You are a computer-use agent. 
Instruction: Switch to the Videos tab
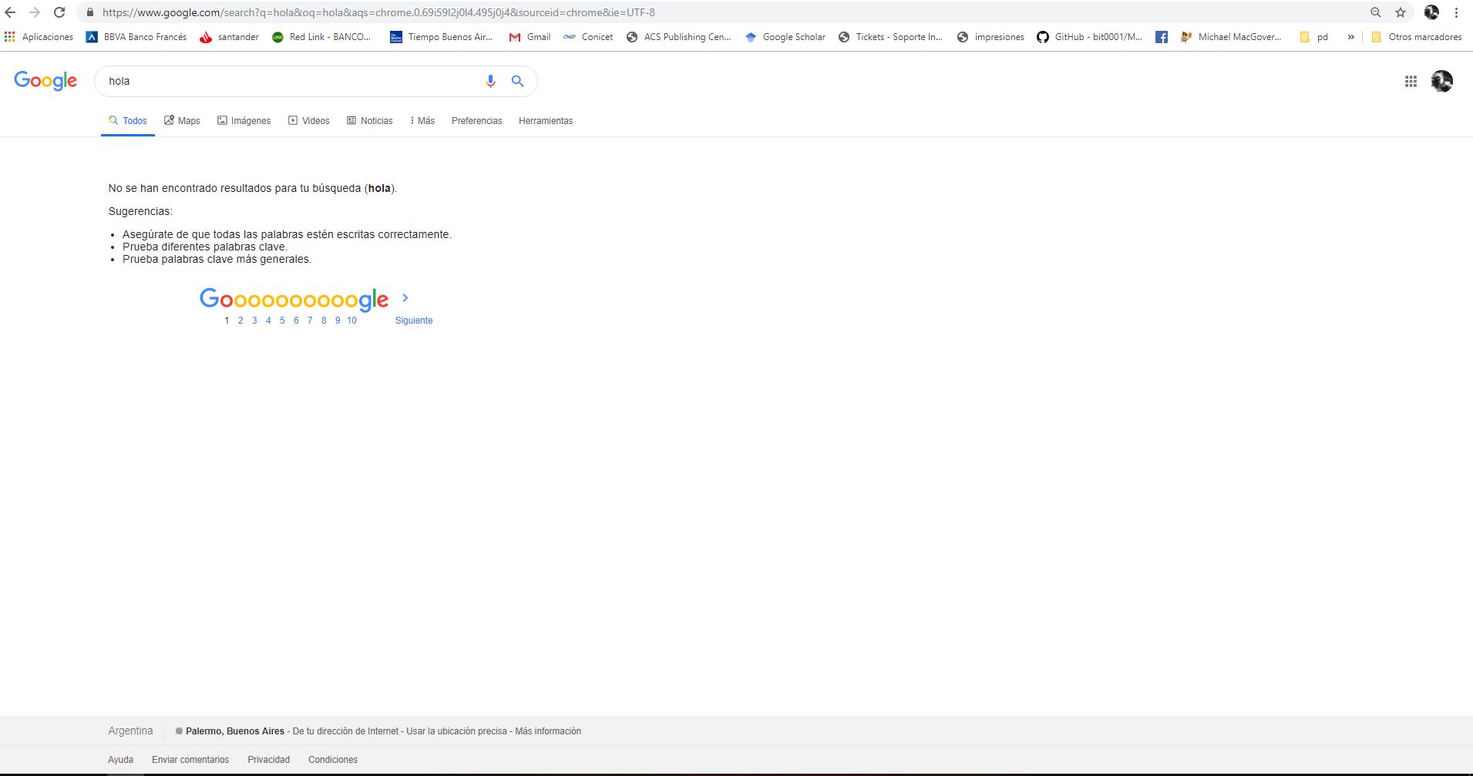click(x=309, y=121)
